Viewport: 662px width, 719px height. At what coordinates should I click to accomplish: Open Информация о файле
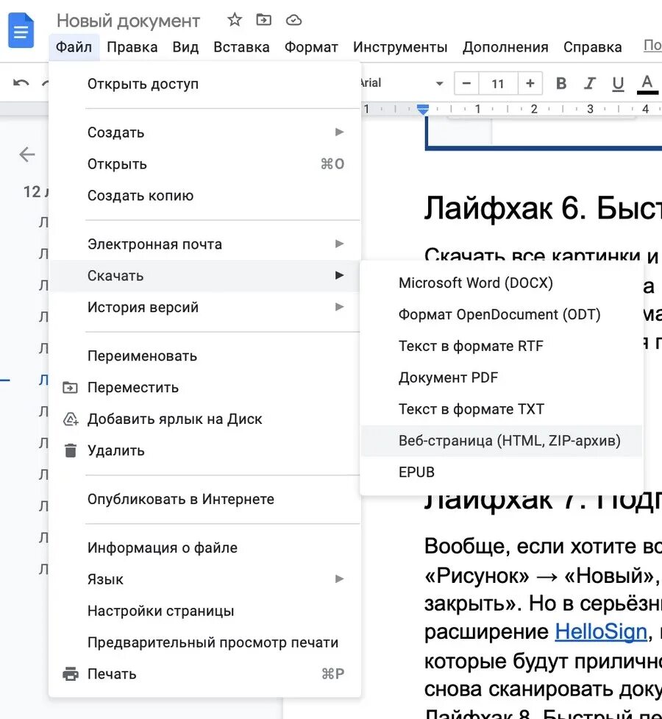coord(204,548)
